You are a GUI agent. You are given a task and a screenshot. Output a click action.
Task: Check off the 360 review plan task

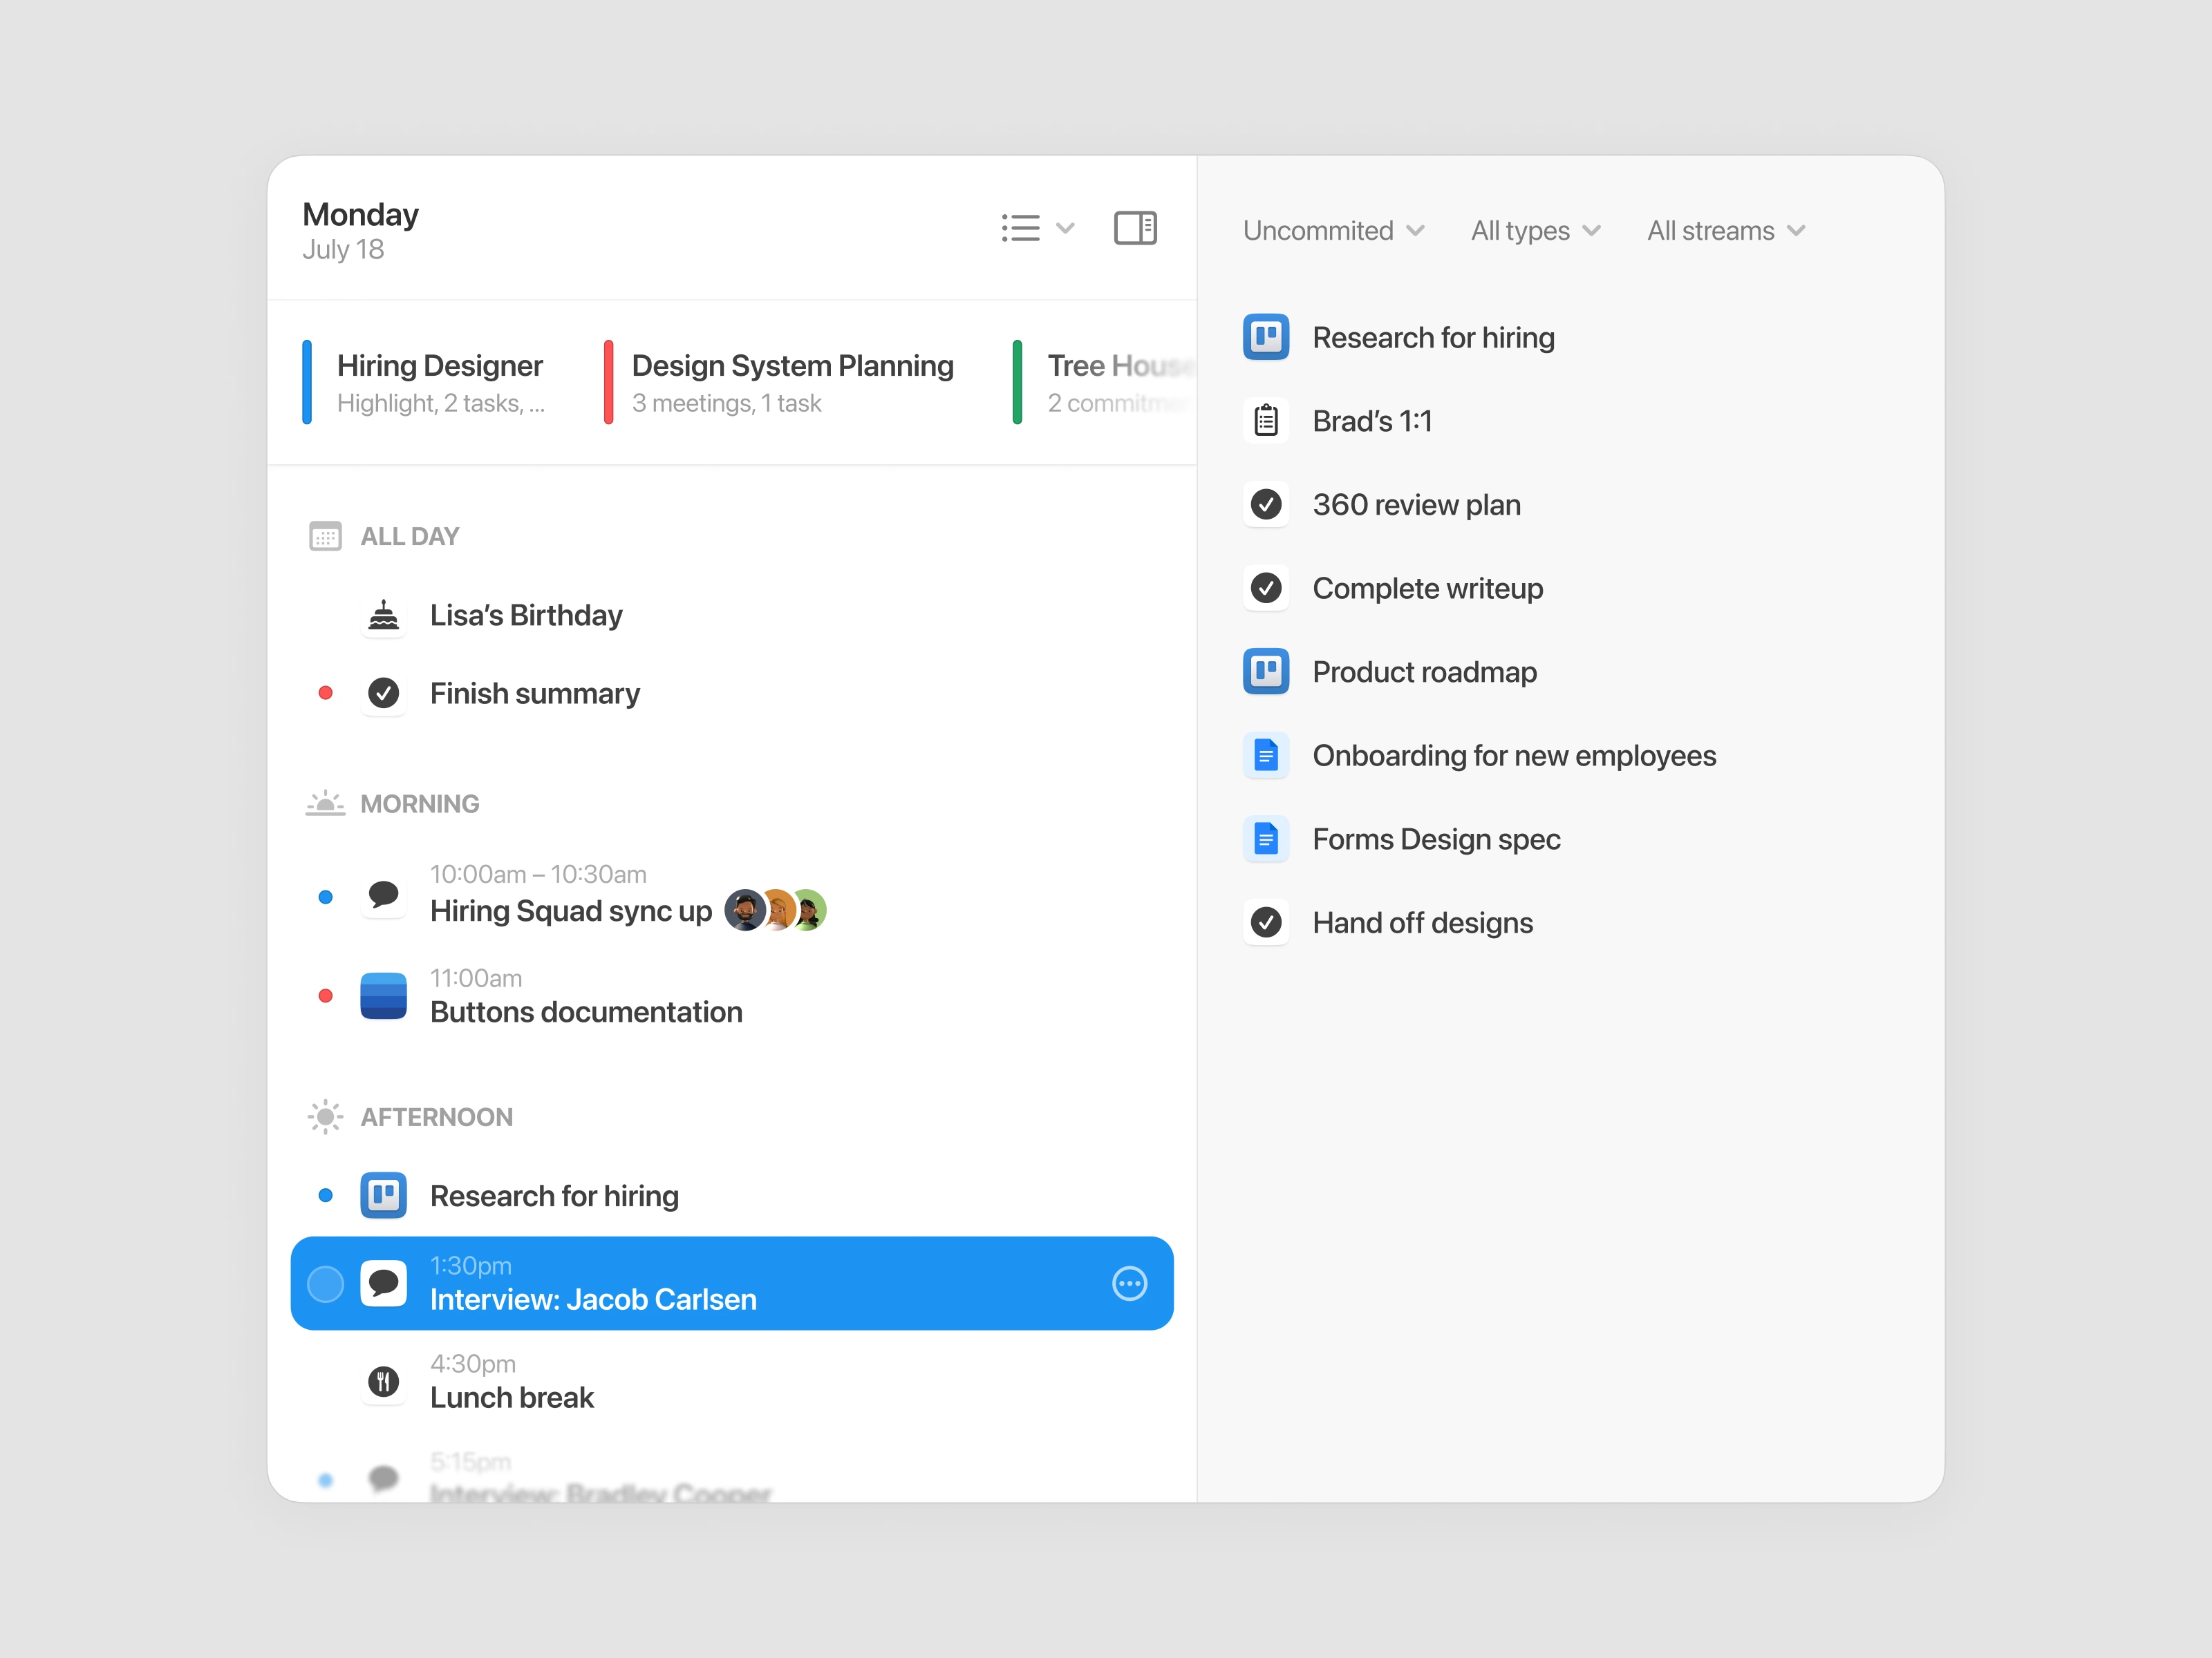click(1265, 505)
